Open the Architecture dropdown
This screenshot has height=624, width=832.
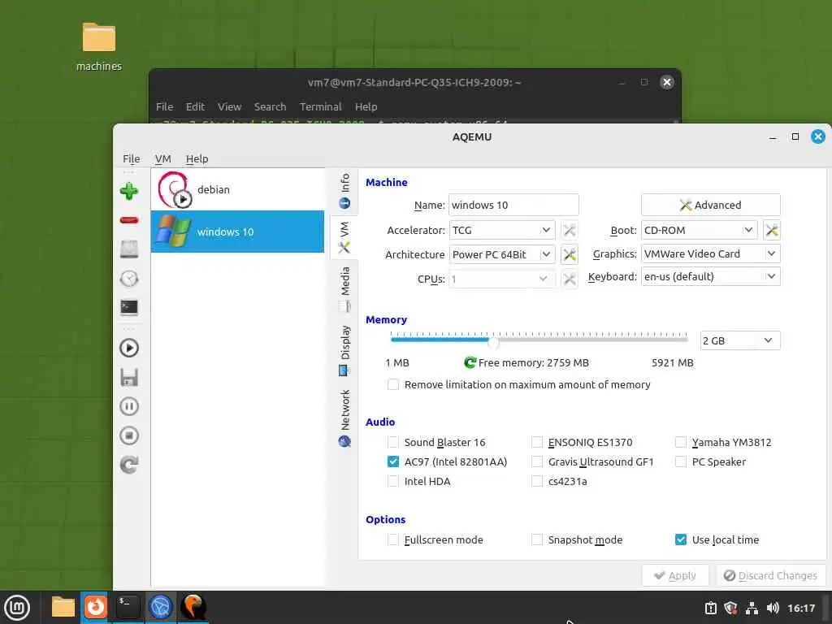502,254
